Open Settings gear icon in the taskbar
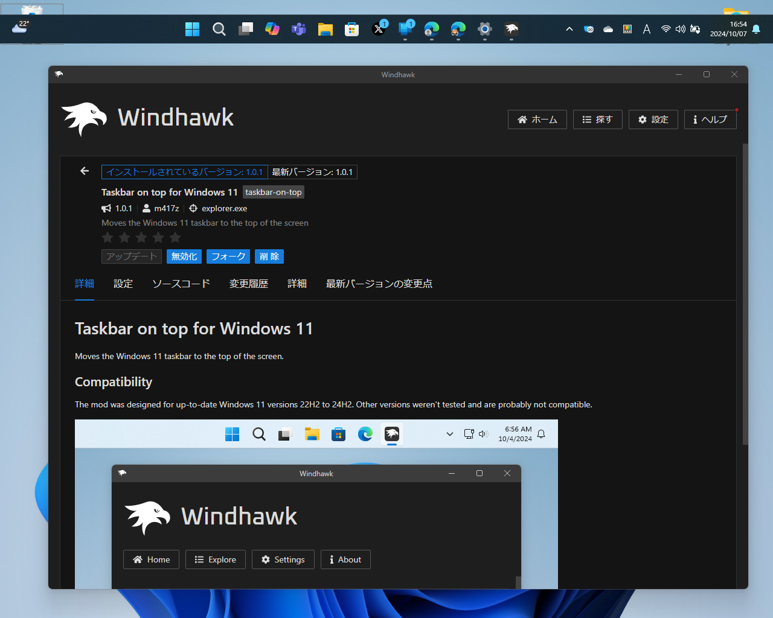The height and width of the screenshot is (618, 773). [x=485, y=29]
